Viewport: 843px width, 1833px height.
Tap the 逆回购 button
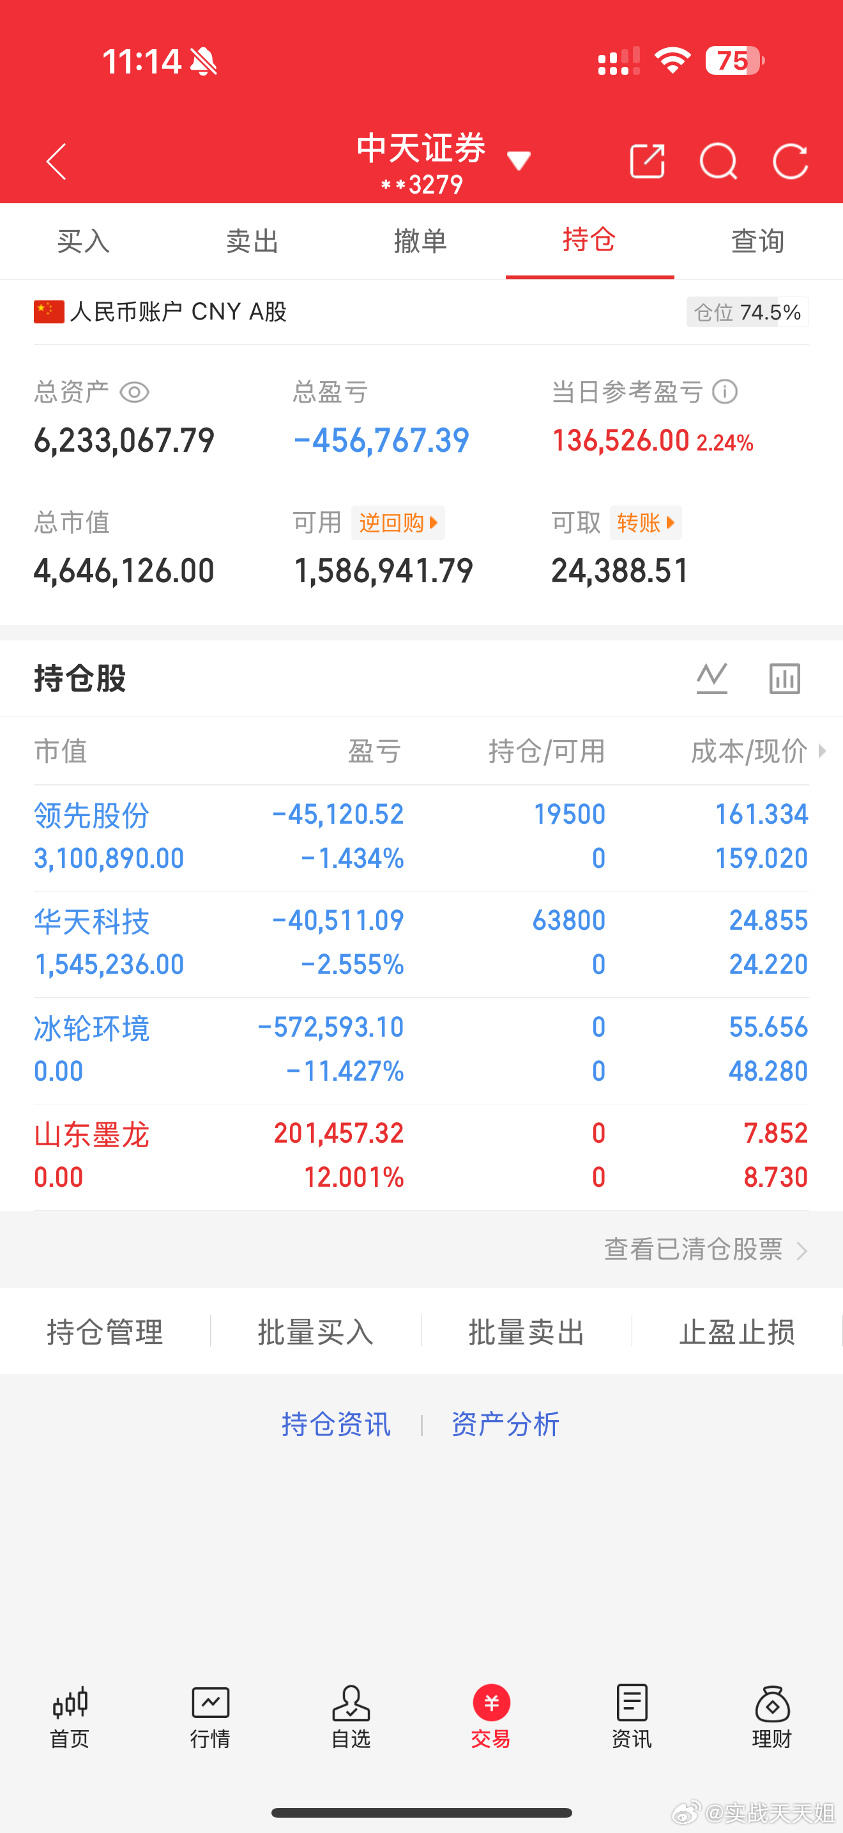(x=398, y=523)
